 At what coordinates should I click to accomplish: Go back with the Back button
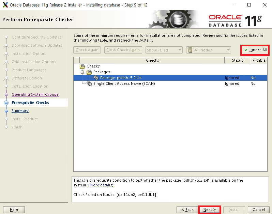187,210
